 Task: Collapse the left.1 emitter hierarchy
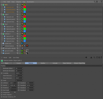click(x=1, y=5)
